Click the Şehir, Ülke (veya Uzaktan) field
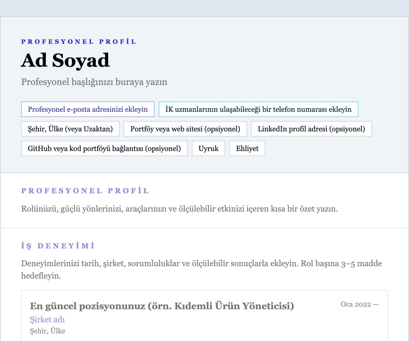The image size is (409, 341). pyautogui.click(x=70, y=129)
